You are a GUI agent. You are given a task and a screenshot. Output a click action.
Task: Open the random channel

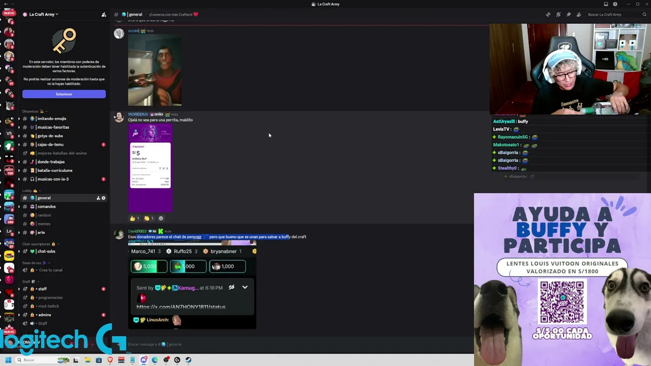pyautogui.click(x=64, y=215)
